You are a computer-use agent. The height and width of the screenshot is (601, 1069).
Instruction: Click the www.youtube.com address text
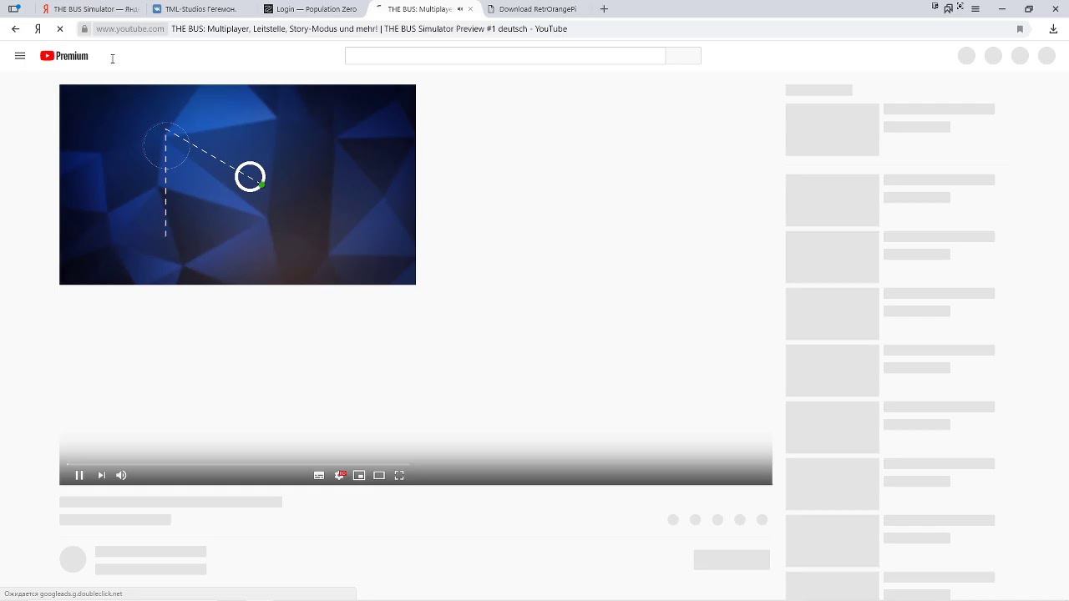[130, 28]
